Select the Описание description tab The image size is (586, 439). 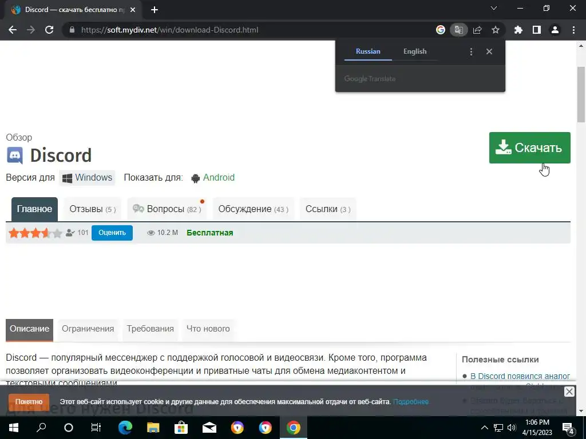coord(30,329)
